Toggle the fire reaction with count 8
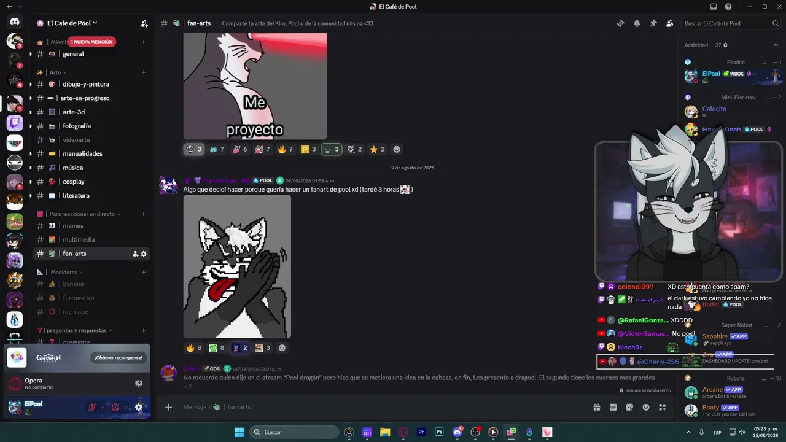Screen dimensions: 786x442 coord(194,347)
